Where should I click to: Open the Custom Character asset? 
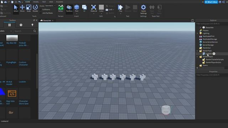(x=23, y=64)
